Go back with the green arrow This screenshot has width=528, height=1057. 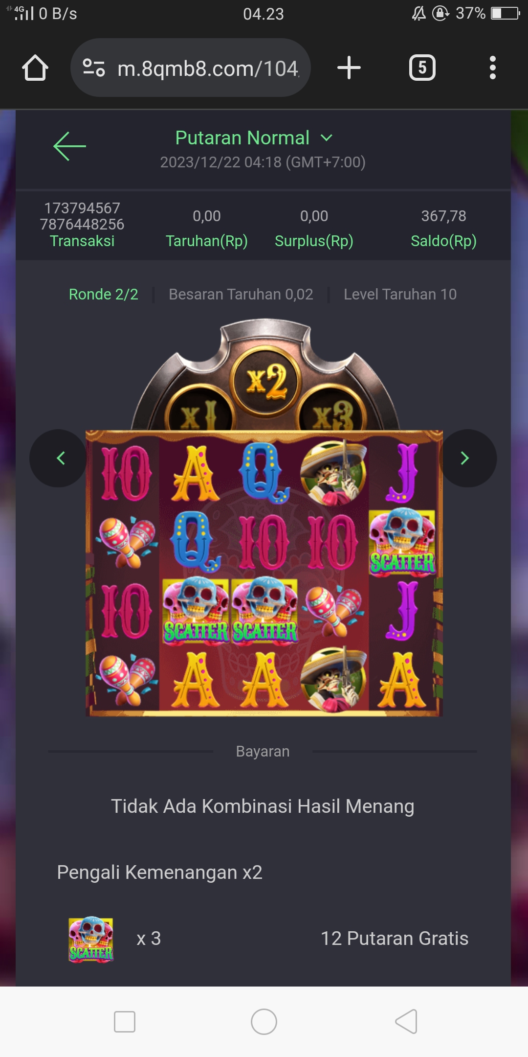point(69,146)
